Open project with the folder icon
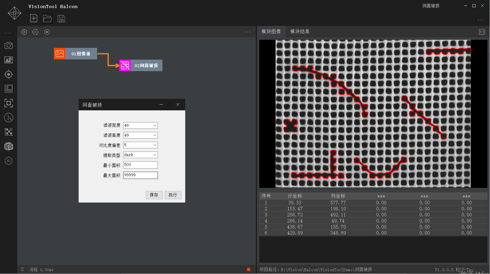This screenshot has width=490, height=274. pos(47,19)
